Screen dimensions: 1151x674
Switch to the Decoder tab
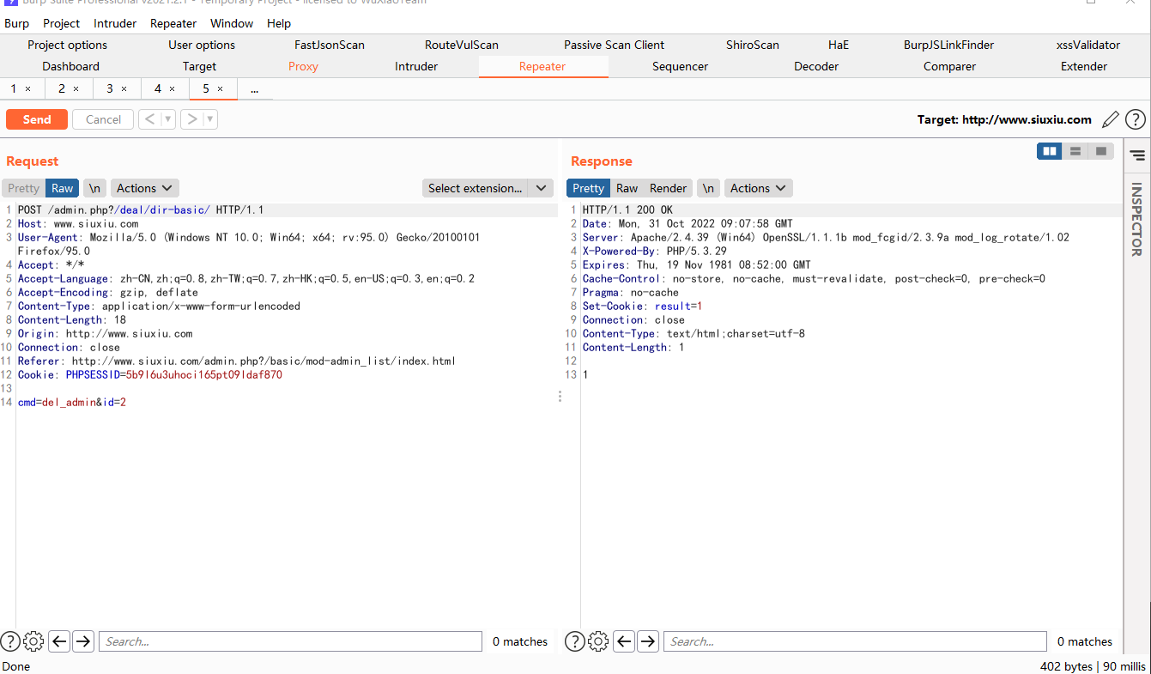(x=815, y=66)
